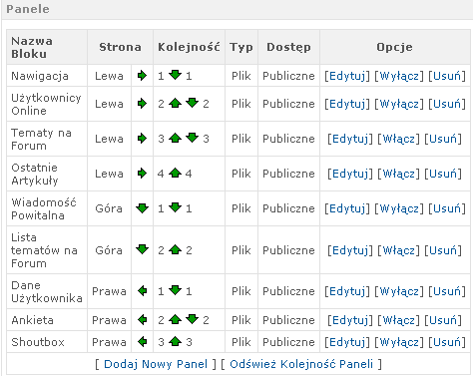Viewport: 473px width, 376px height.
Task: Move Tematy na Forum panel down arrow
Action: tap(192, 138)
